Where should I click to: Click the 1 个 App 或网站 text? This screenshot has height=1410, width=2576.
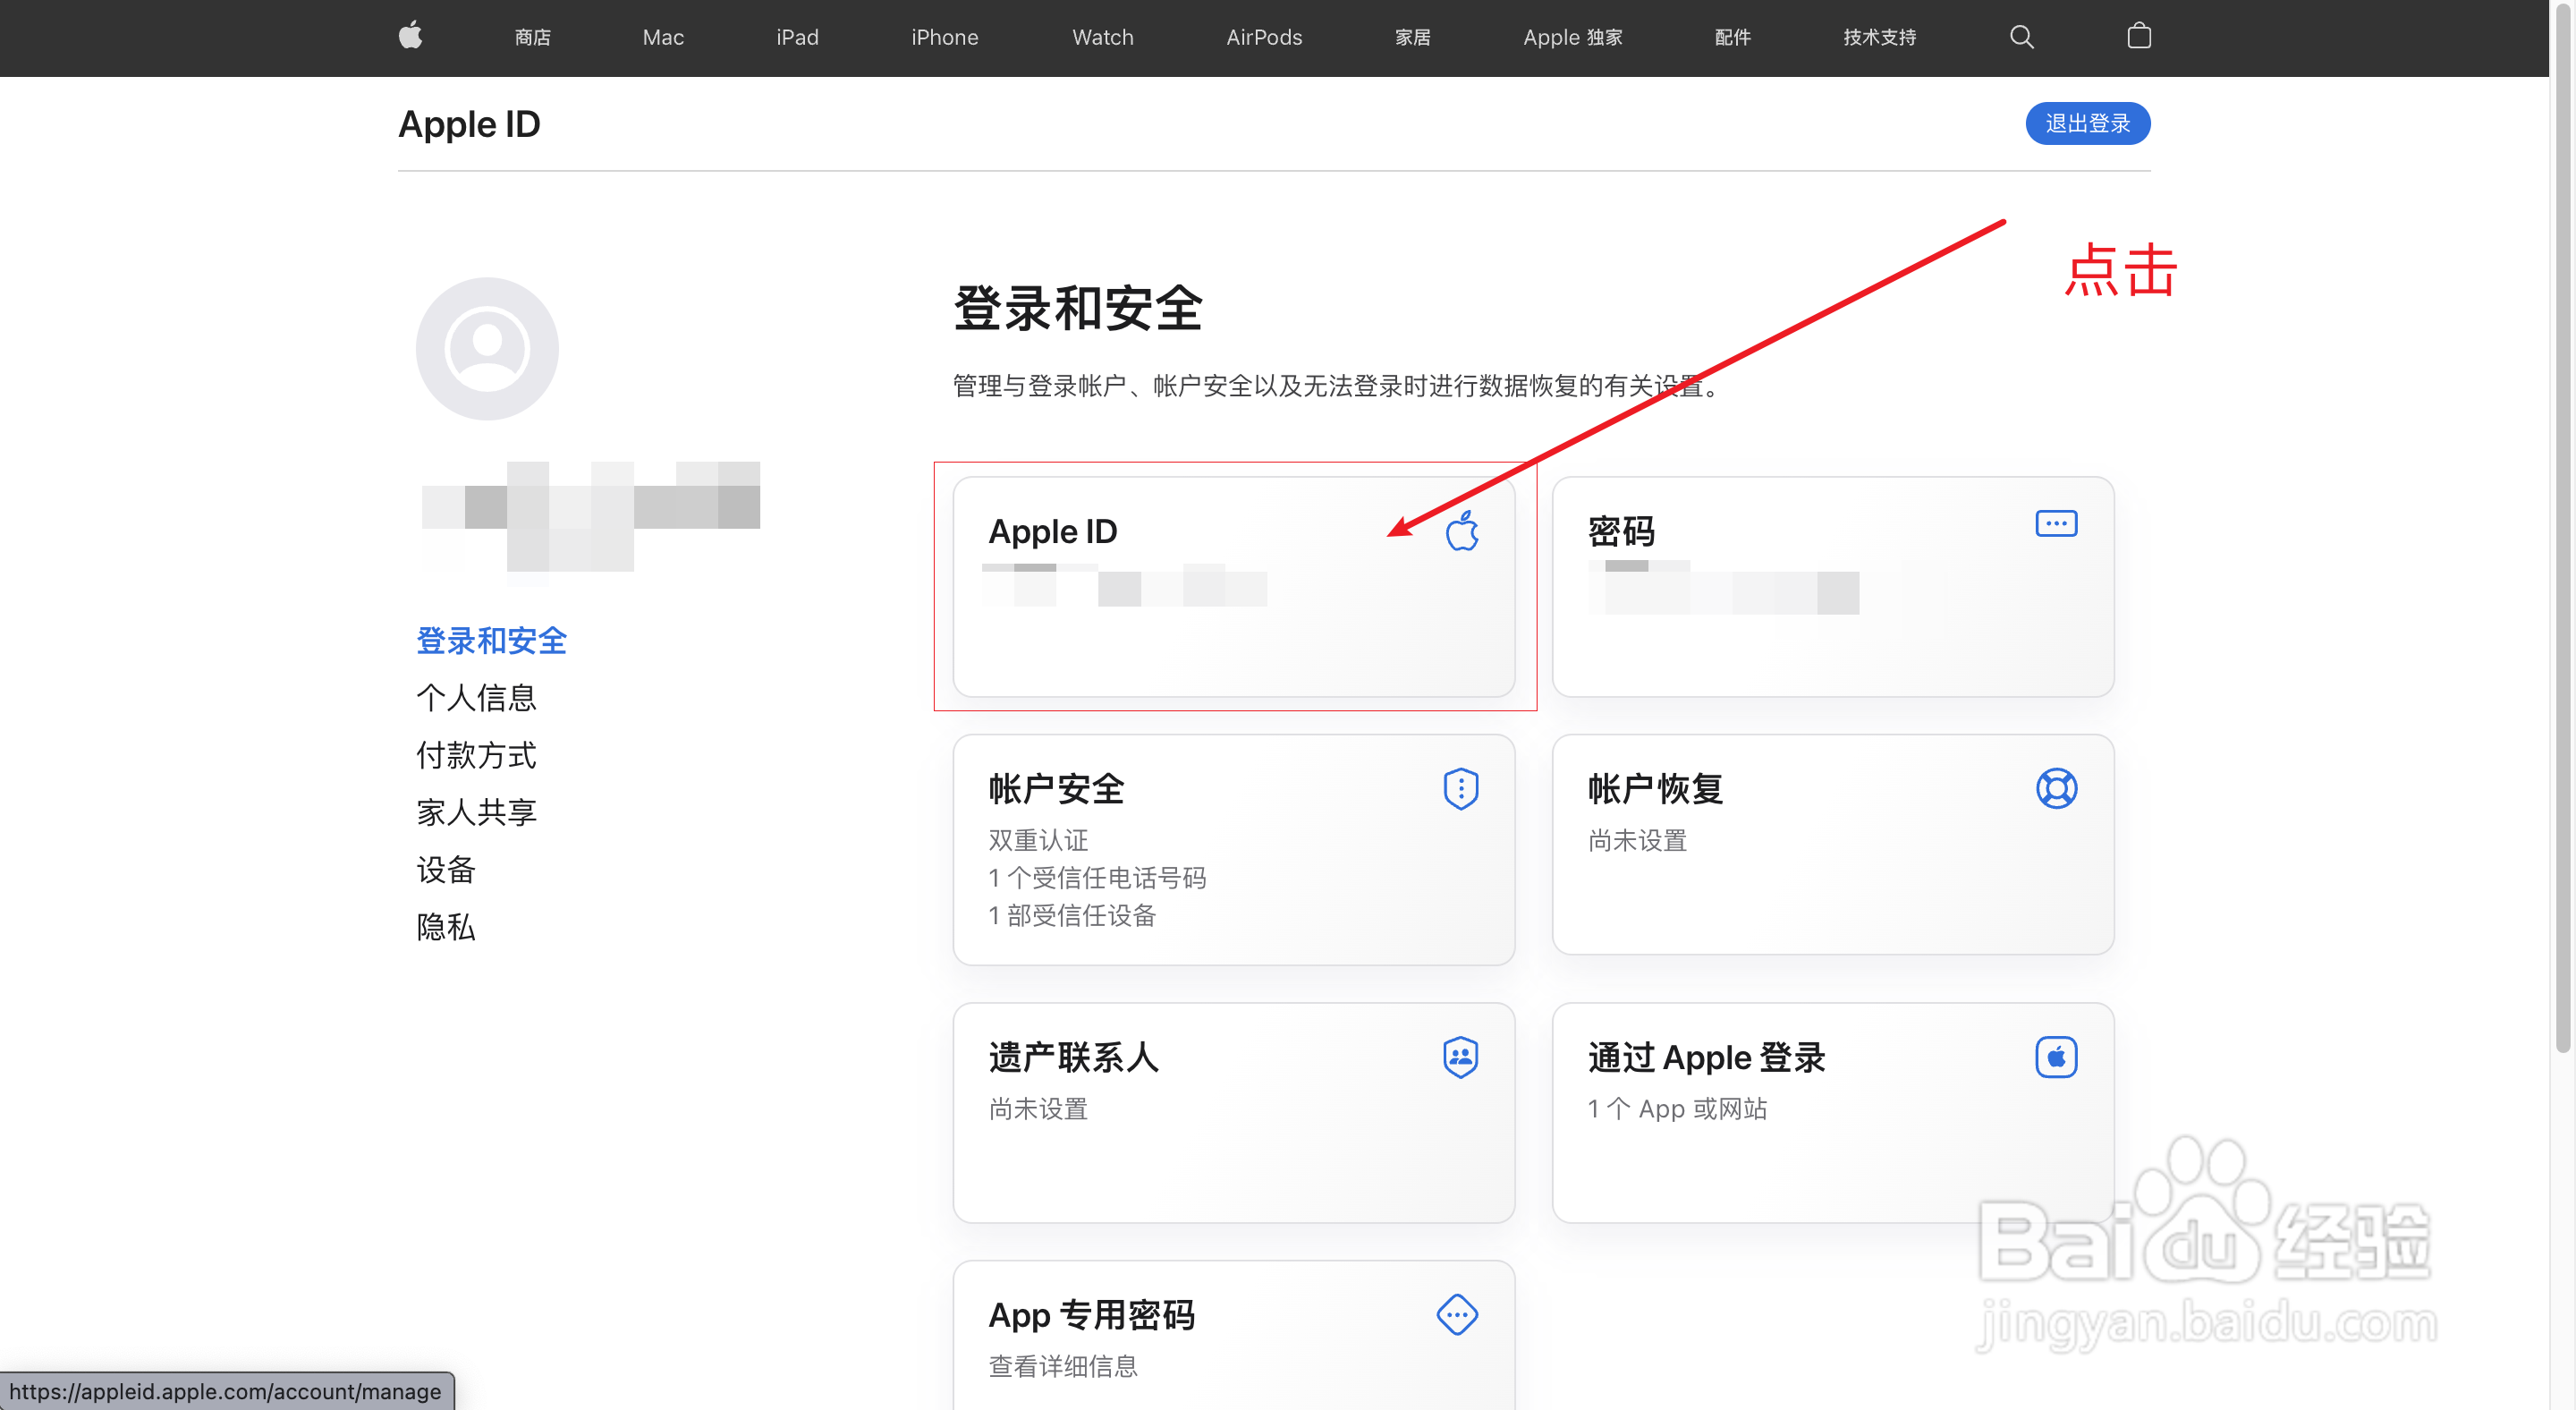tap(1677, 1108)
